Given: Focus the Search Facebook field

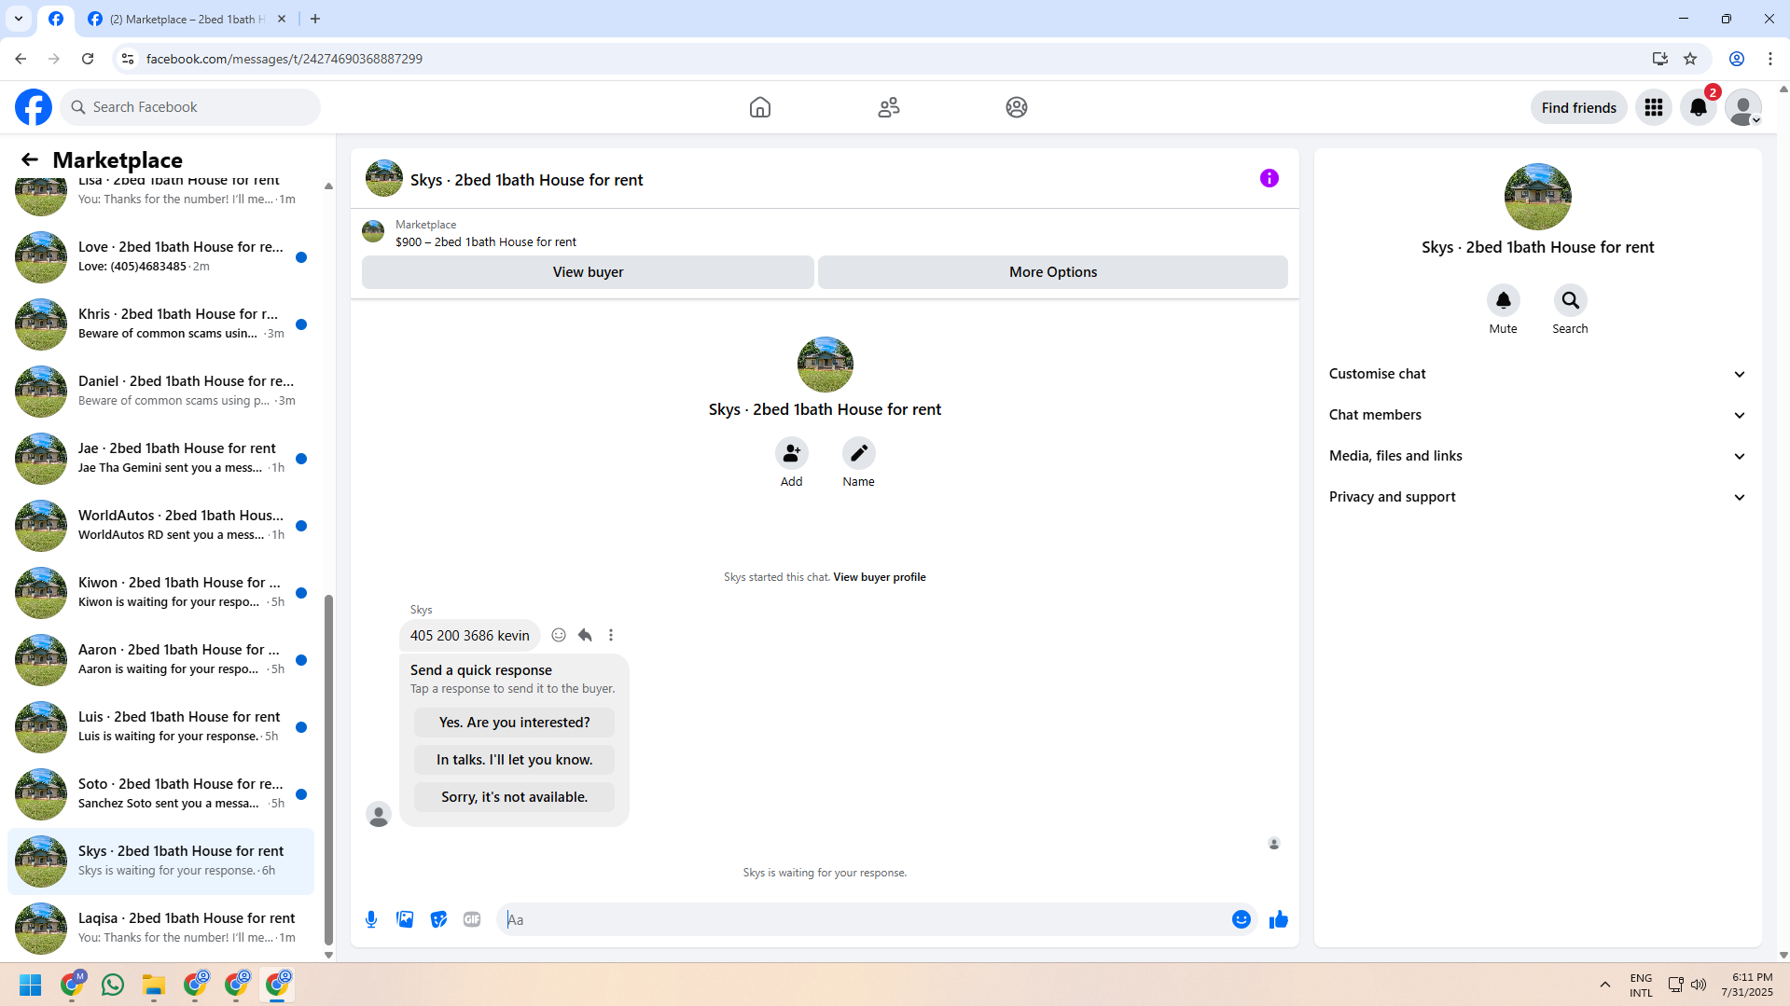Looking at the screenshot, I should point(190,107).
